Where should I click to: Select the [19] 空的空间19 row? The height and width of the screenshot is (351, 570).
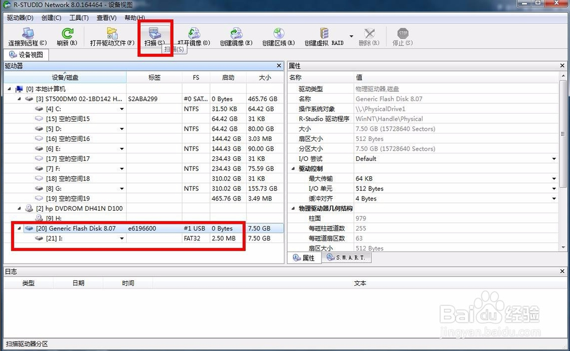click(143, 199)
